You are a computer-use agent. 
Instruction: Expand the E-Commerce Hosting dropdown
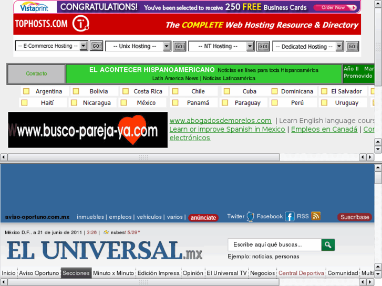(x=84, y=46)
